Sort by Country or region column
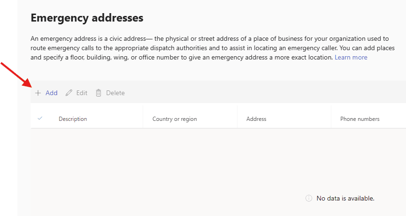Image resolution: width=406 pixels, height=216 pixels. click(x=175, y=119)
